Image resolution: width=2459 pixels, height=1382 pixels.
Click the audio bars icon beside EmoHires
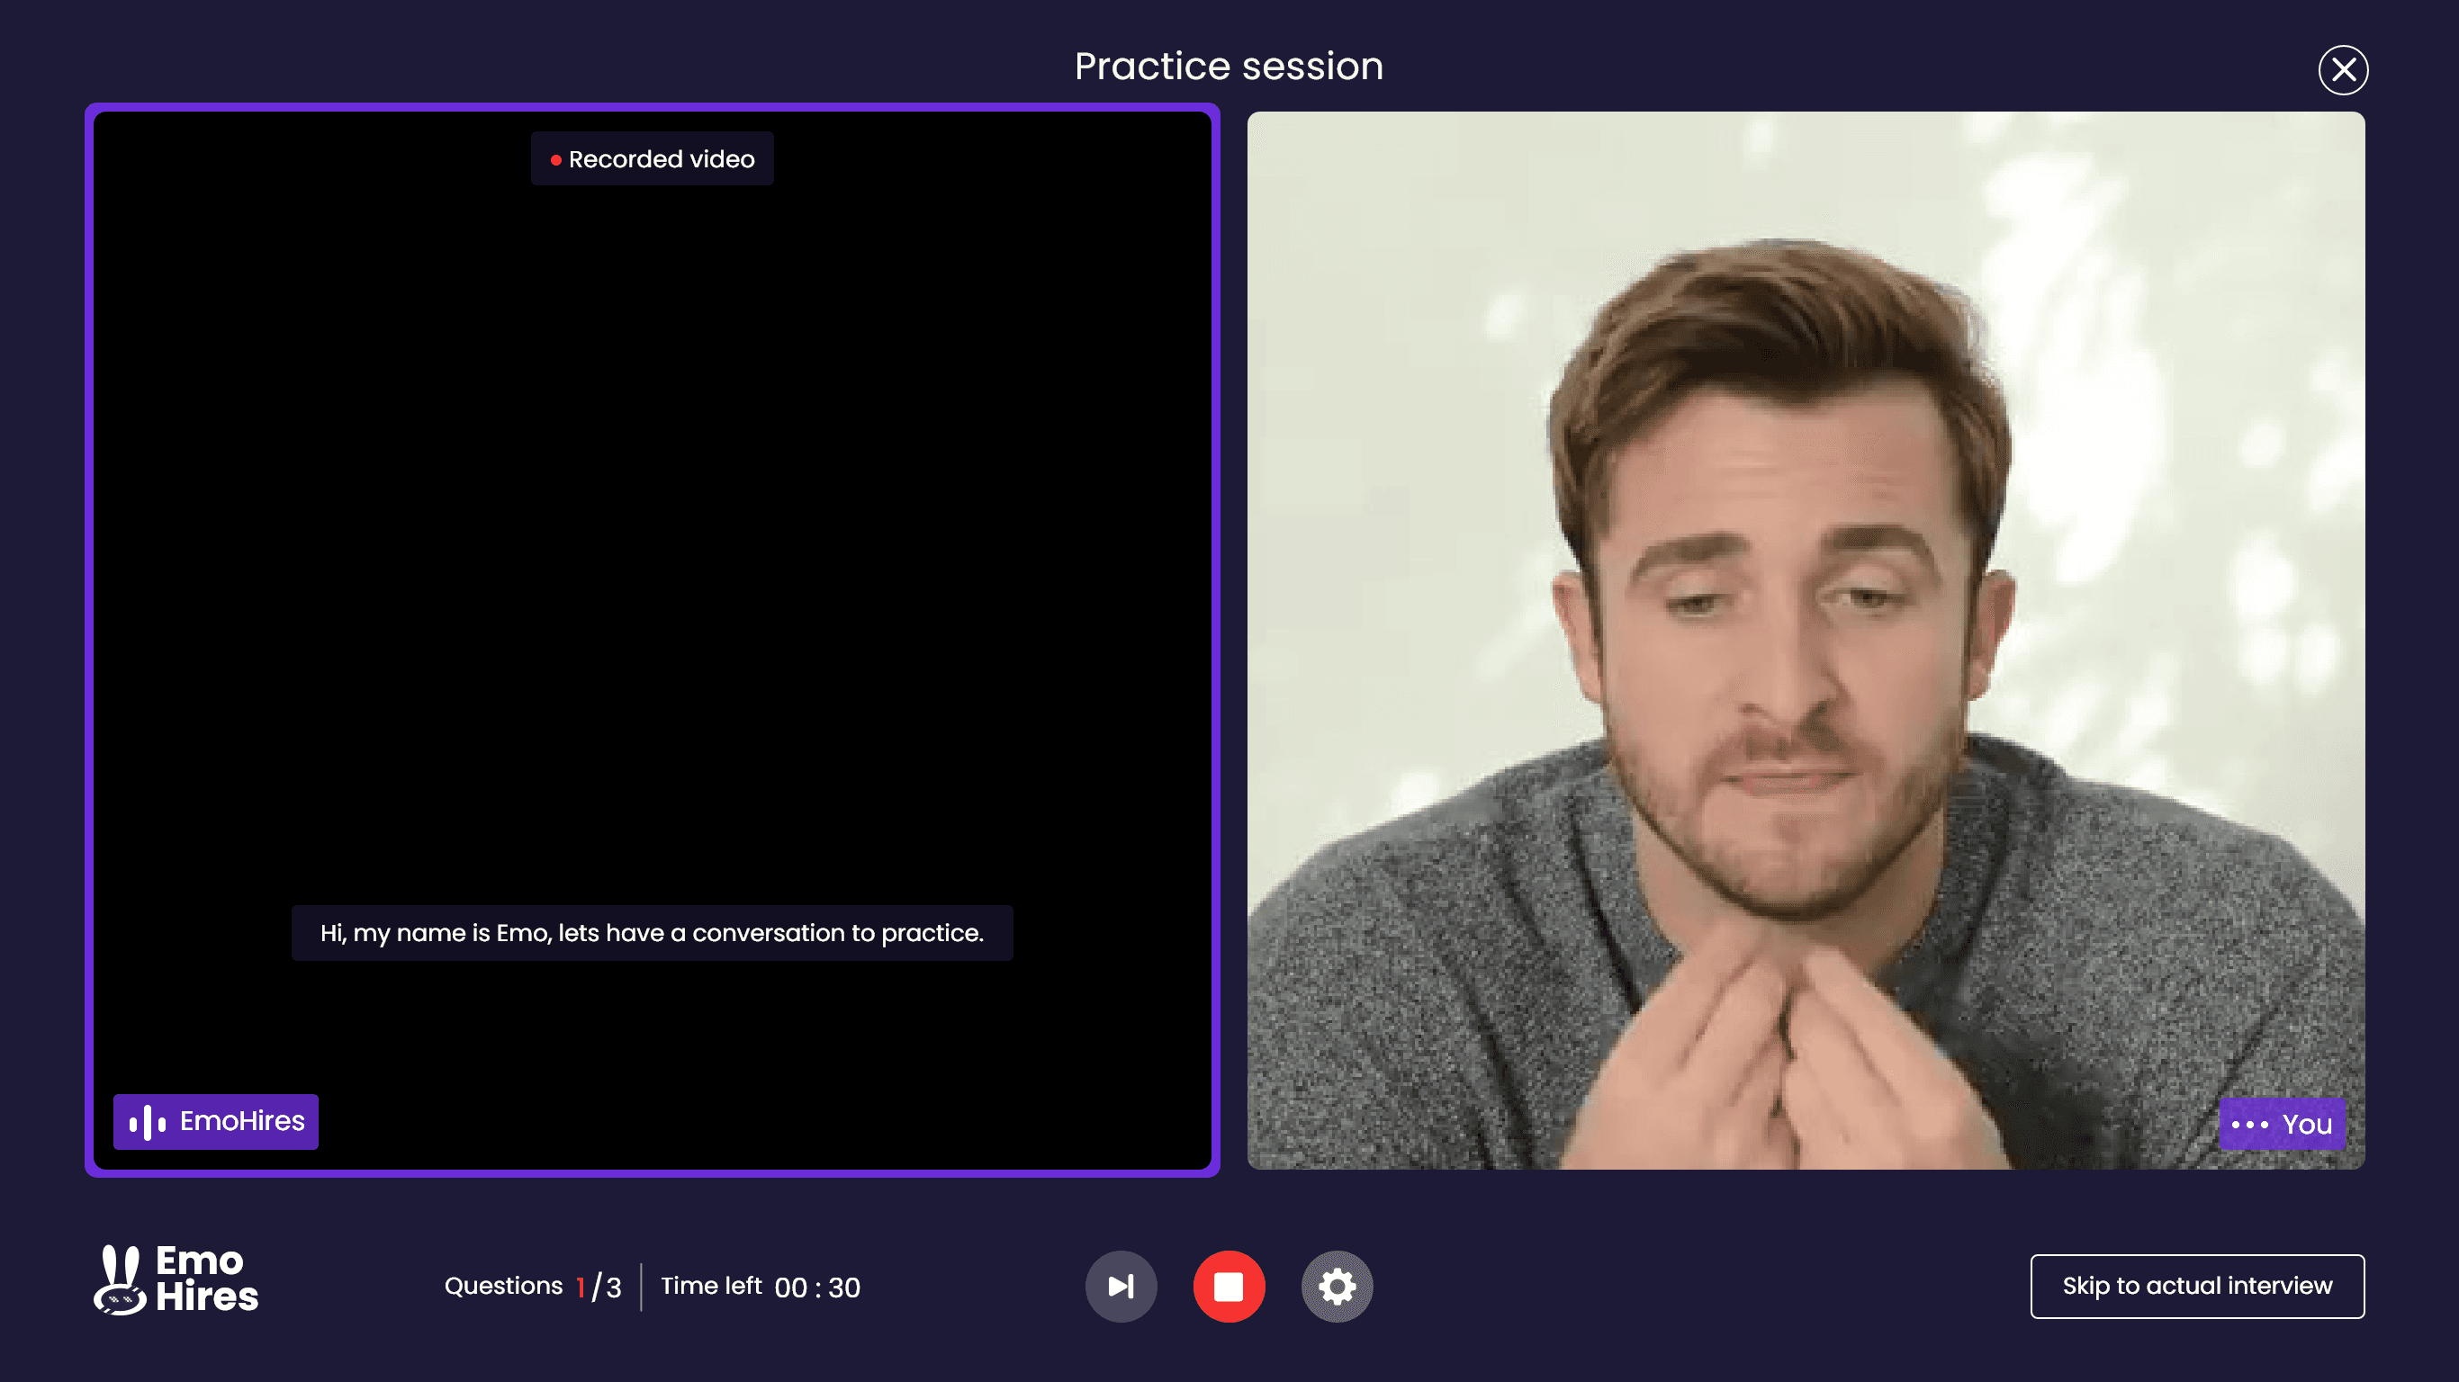tap(148, 1122)
